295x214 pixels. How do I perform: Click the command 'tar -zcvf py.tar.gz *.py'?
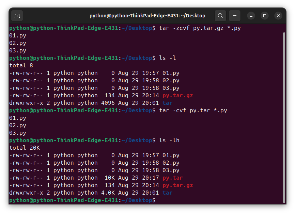click(200, 28)
